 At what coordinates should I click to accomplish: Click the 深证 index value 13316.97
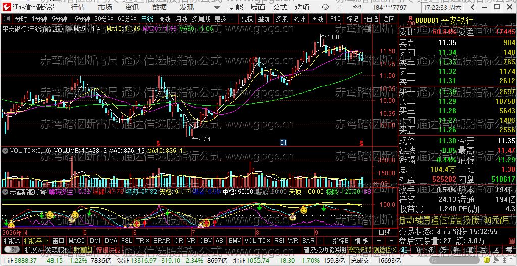[x=144, y=261]
